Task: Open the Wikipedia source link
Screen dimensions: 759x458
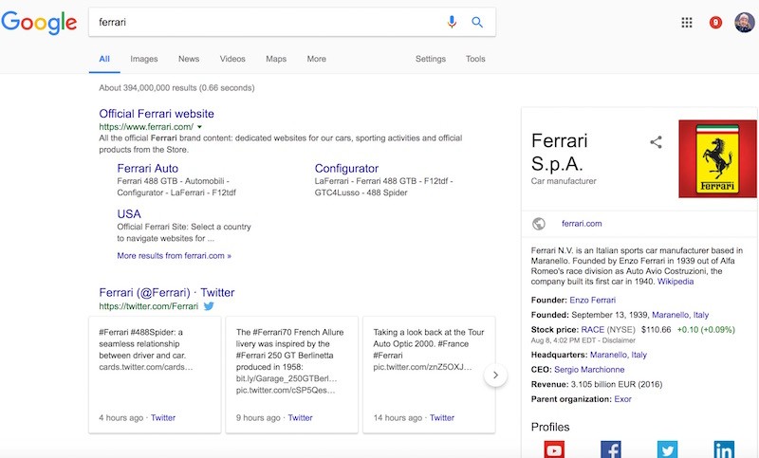Action: click(676, 282)
